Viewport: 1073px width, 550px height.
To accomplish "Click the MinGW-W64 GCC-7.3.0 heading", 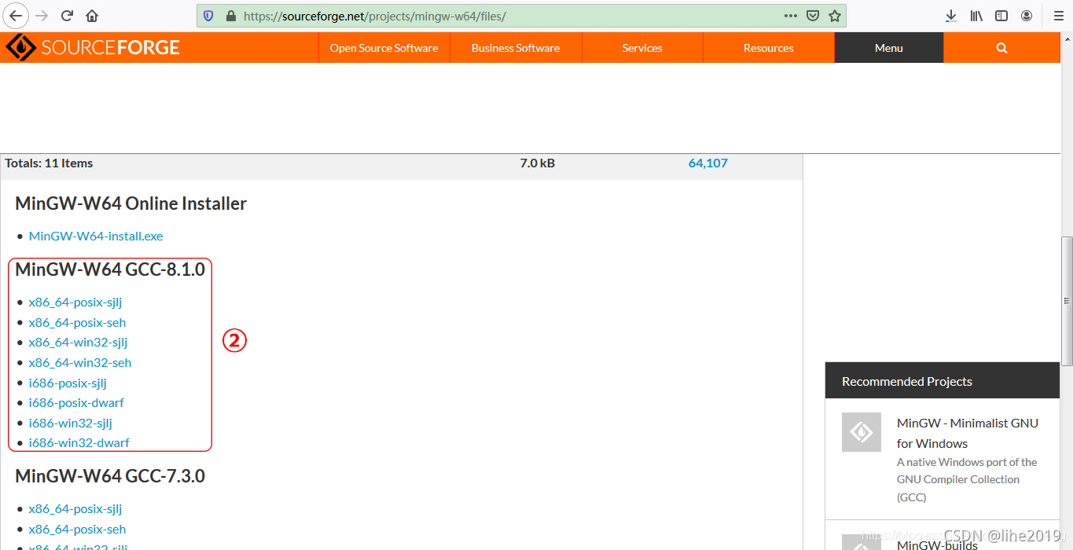I will 110,476.
